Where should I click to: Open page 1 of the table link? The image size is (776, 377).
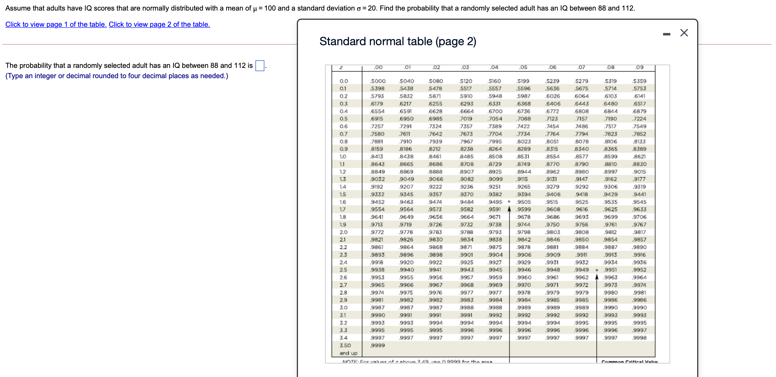(56, 24)
